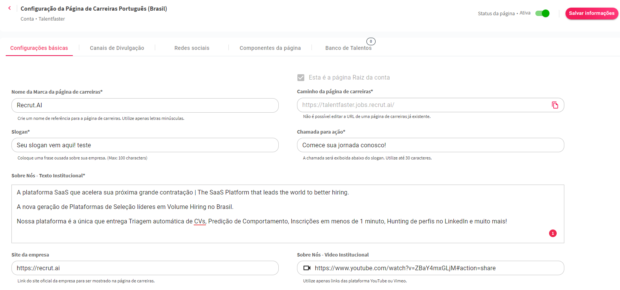Toggle the root page checkbox

(x=301, y=78)
